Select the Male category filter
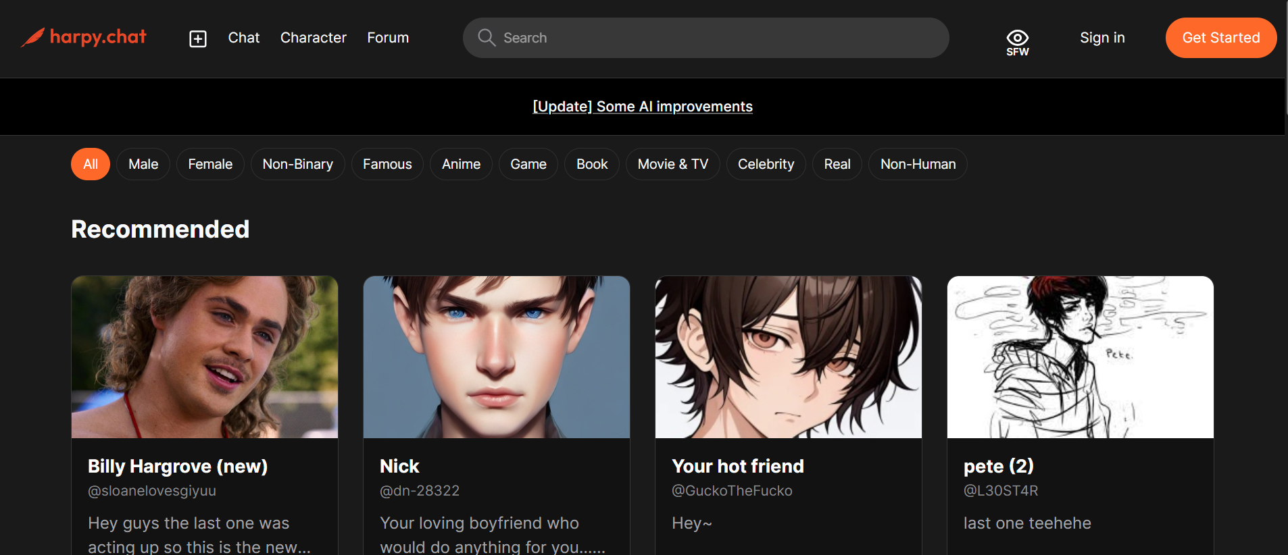Image resolution: width=1288 pixels, height=555 pixels. coord(143,164)
